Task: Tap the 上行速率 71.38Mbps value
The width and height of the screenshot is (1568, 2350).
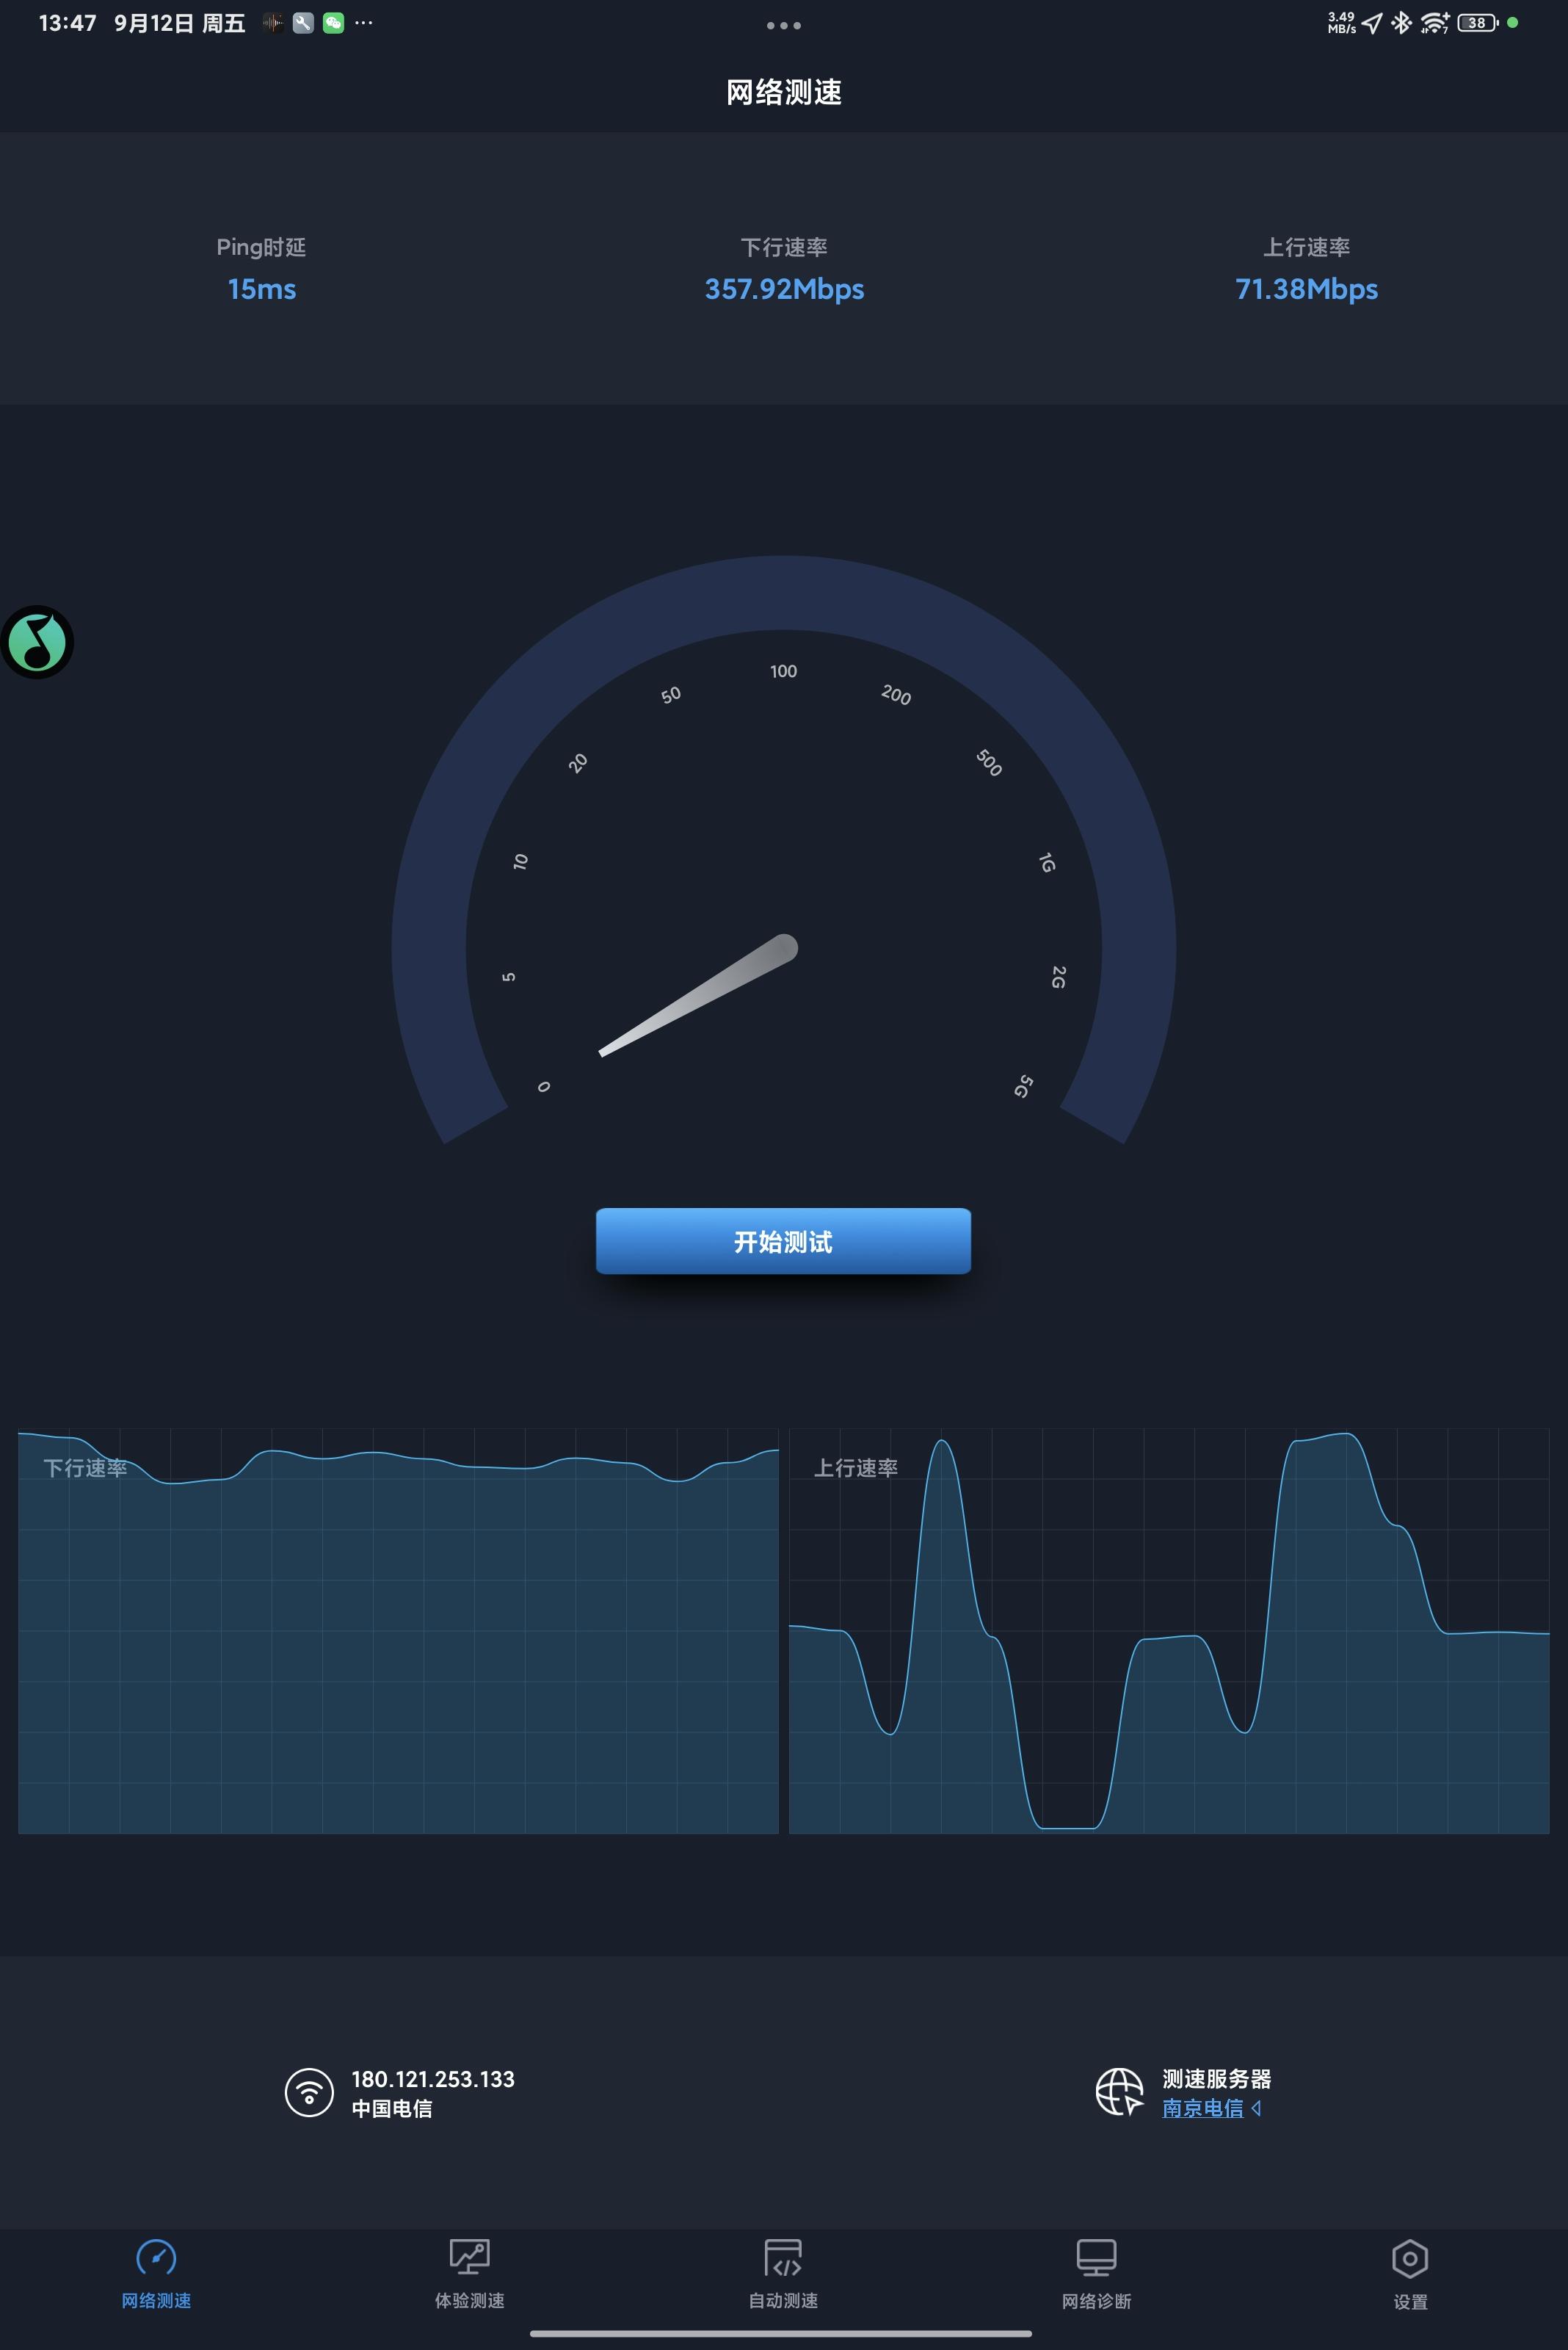Action: [1306, 289]
